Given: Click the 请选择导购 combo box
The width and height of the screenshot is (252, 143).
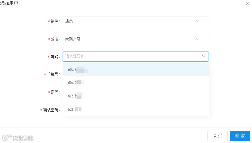Looking at the screenshot, I should coord(135,56).
